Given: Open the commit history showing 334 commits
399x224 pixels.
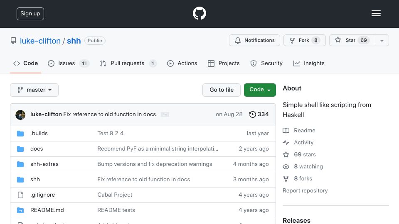Looking at the screenshot, I should pyautogui.click(x=259, y=114).
